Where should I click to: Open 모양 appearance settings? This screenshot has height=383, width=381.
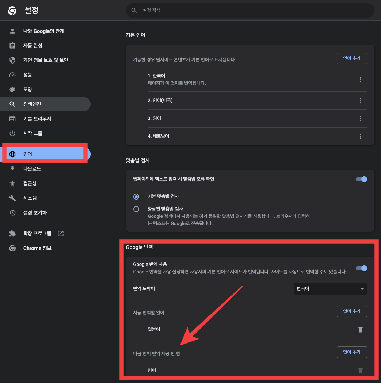click(x=45, y=90)
